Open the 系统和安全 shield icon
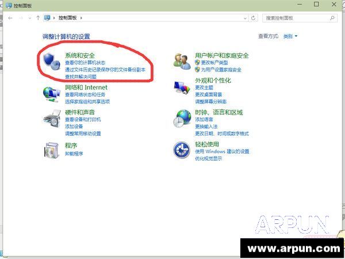 click(x=52, y=62)
